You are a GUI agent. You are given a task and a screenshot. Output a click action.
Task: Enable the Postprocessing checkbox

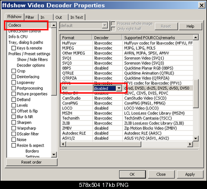tap(13, 88)
